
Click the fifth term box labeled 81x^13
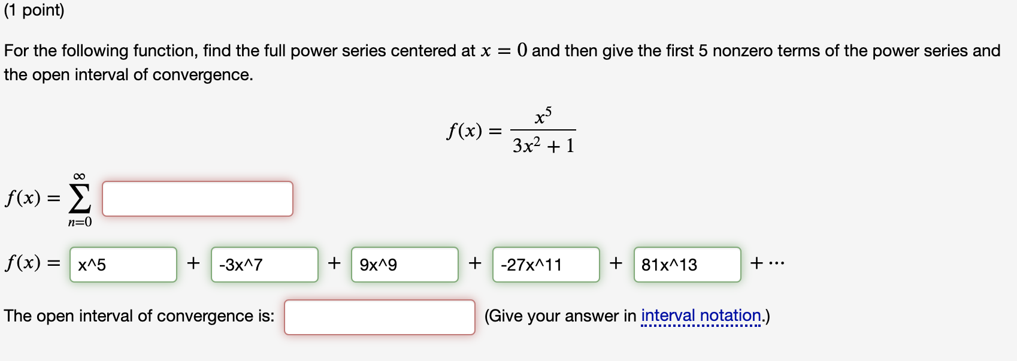tap(686, 265)
